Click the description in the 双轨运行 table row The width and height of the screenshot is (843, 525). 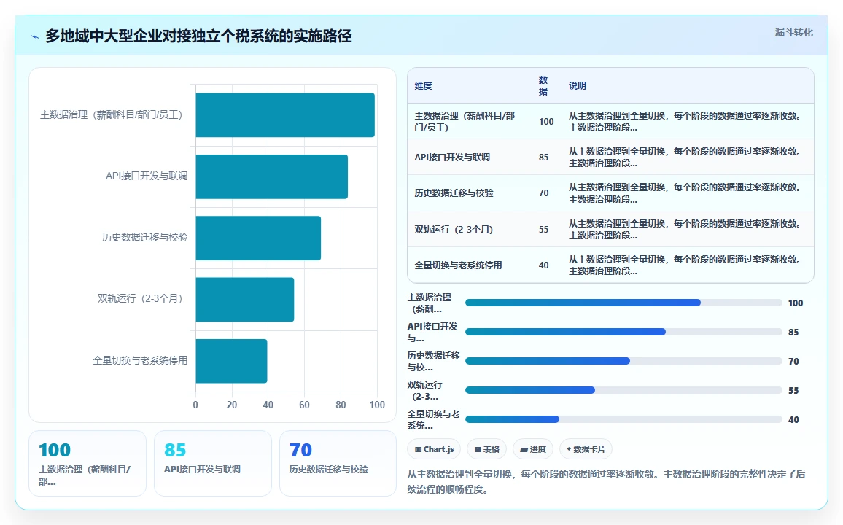[685, 230]
